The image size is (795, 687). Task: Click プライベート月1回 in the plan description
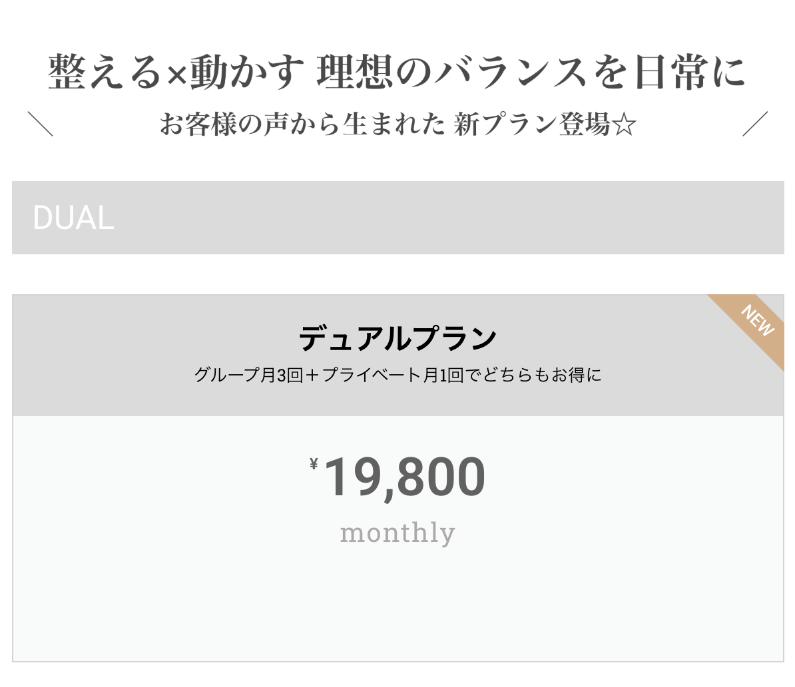pyautogui.click(x=392, y=375)
